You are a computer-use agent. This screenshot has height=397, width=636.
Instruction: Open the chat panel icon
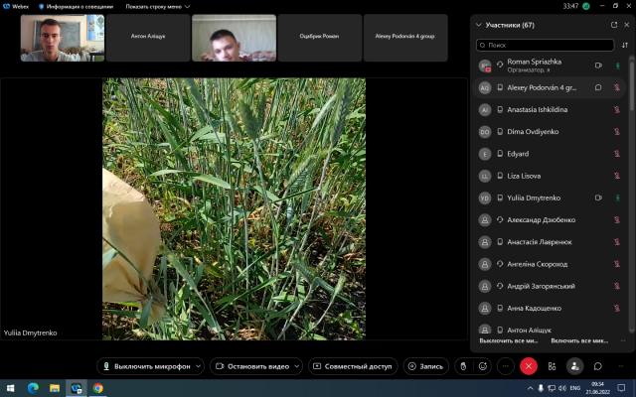pyautogui.click(x=598, y=365)
